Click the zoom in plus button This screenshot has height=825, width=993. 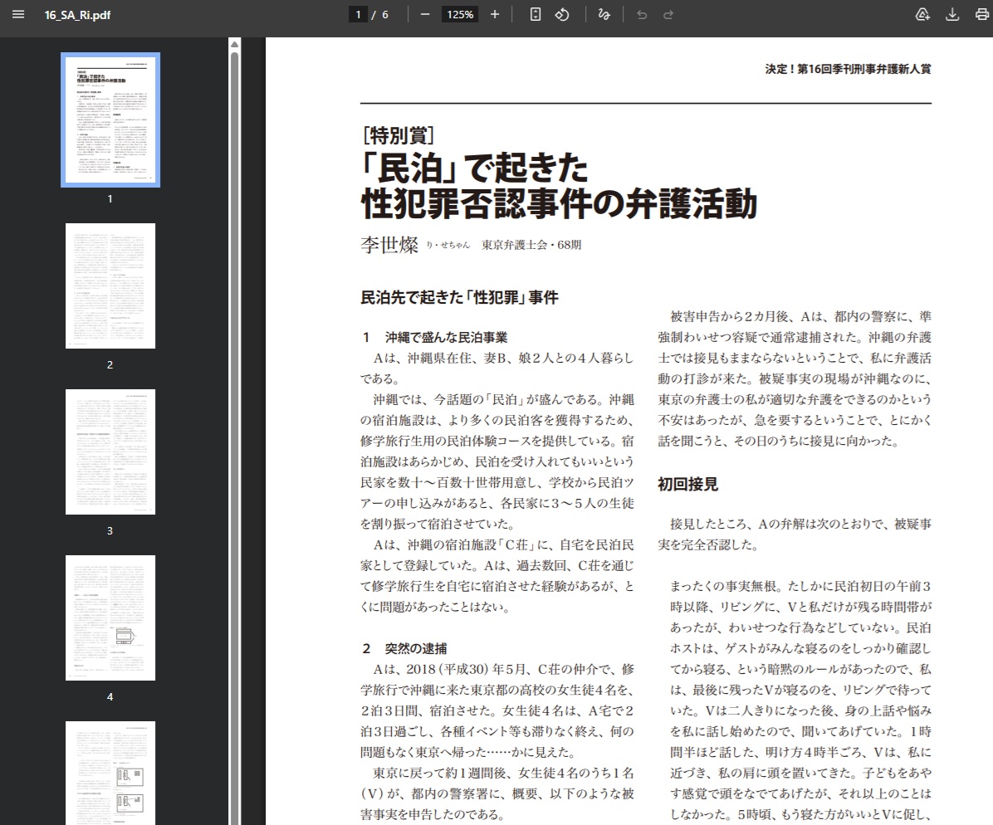click(x=495, y=15)
